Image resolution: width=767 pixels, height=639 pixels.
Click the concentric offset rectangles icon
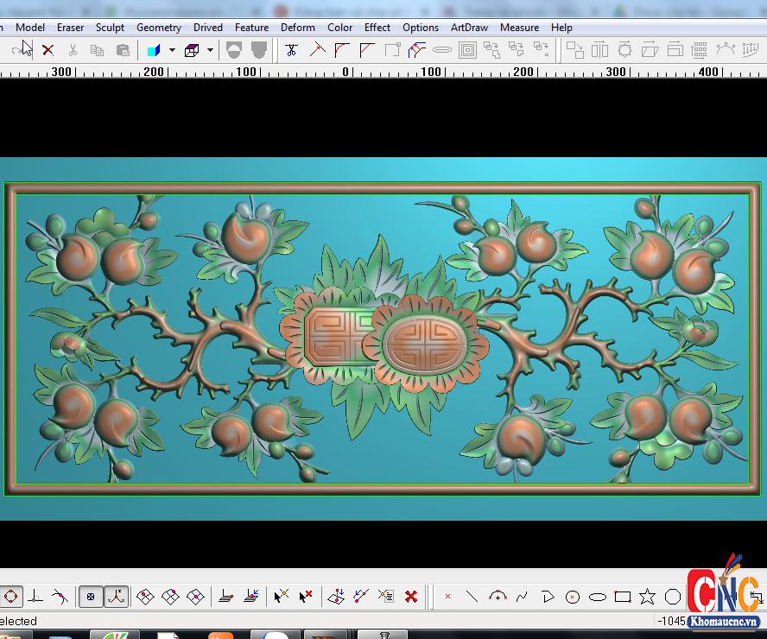[x=467, y=50]
